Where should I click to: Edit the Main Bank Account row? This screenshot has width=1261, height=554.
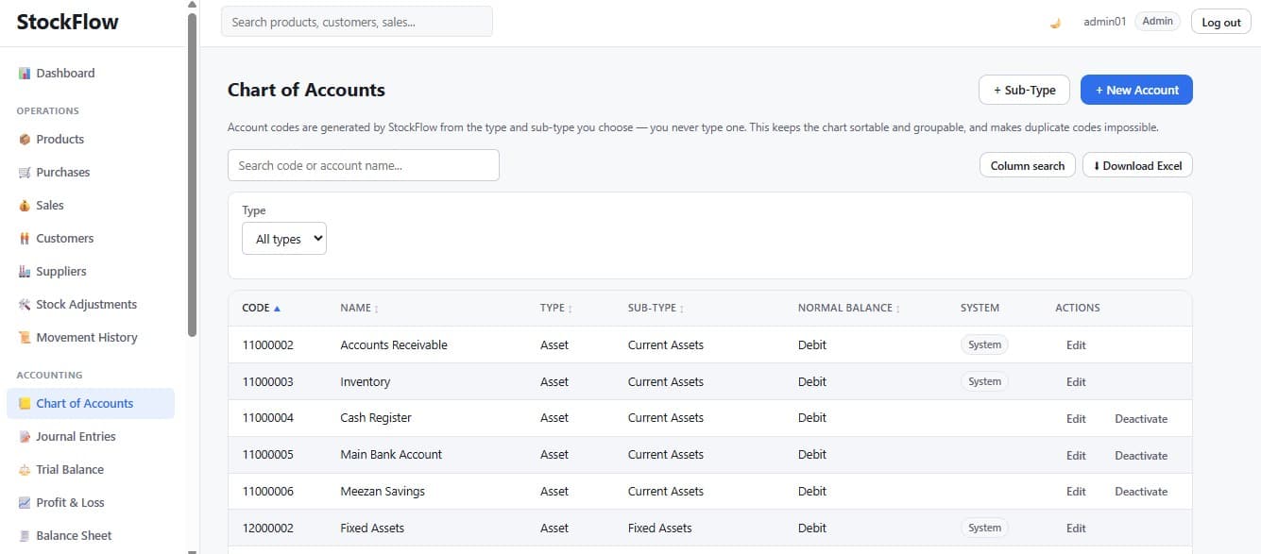pyautogui.click(x=1076, y=456)
